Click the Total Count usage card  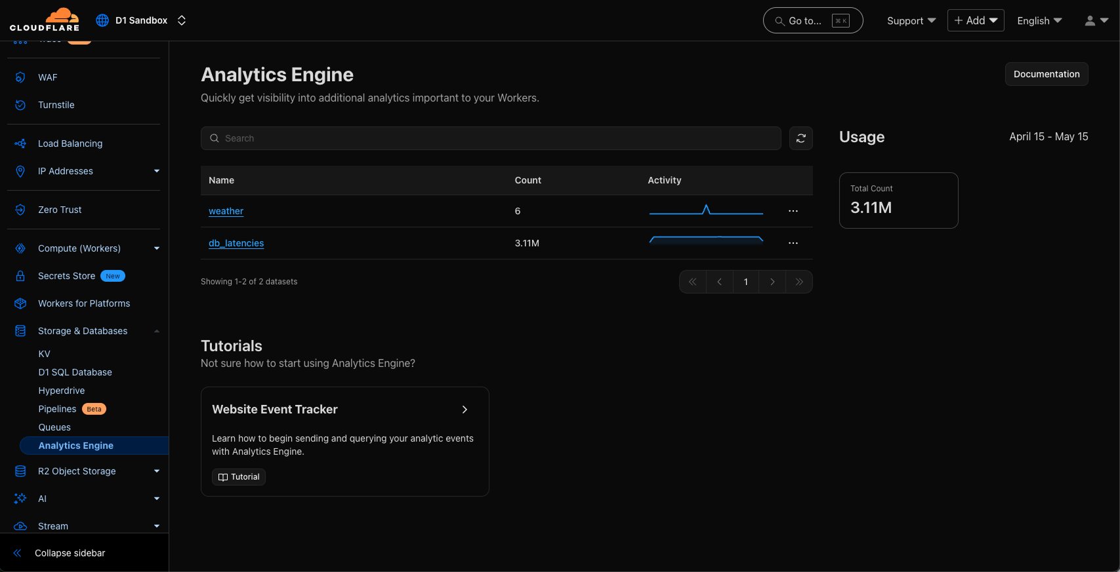point(899,200)
